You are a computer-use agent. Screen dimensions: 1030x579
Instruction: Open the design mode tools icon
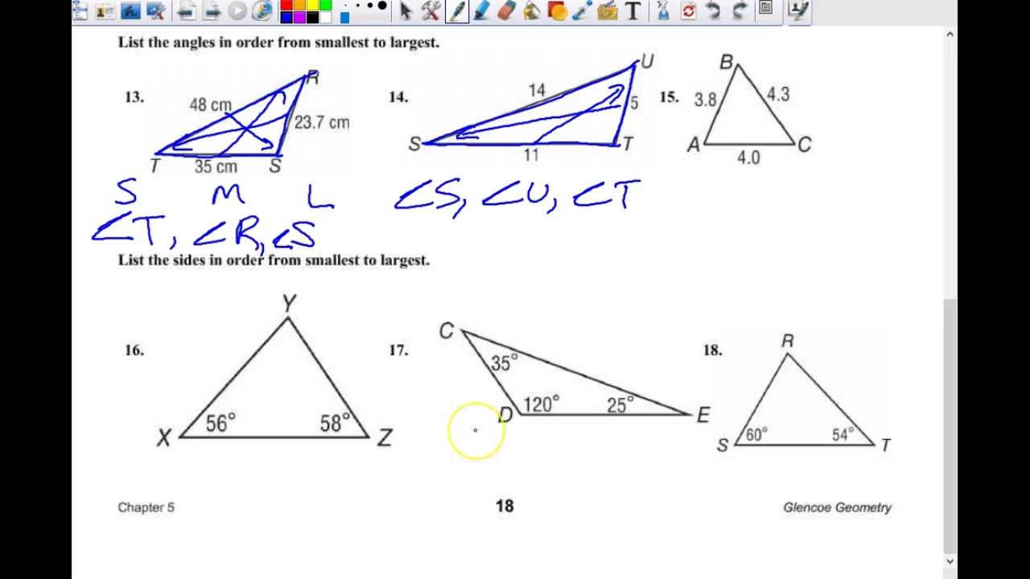point(156,10)
